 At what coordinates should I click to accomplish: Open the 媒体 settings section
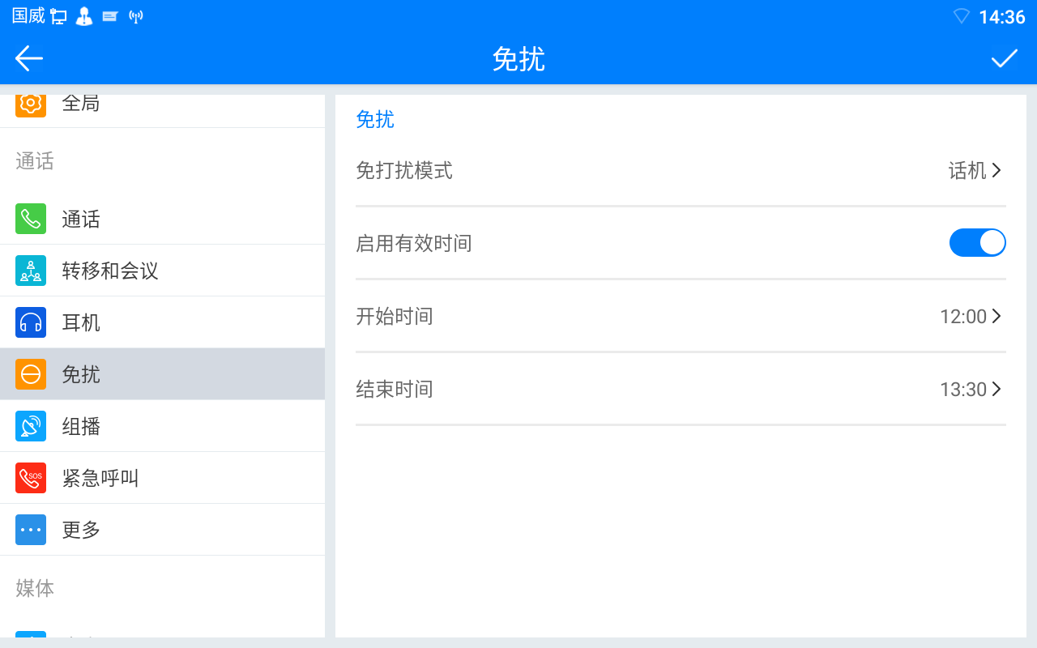click(x=34, y=589)
